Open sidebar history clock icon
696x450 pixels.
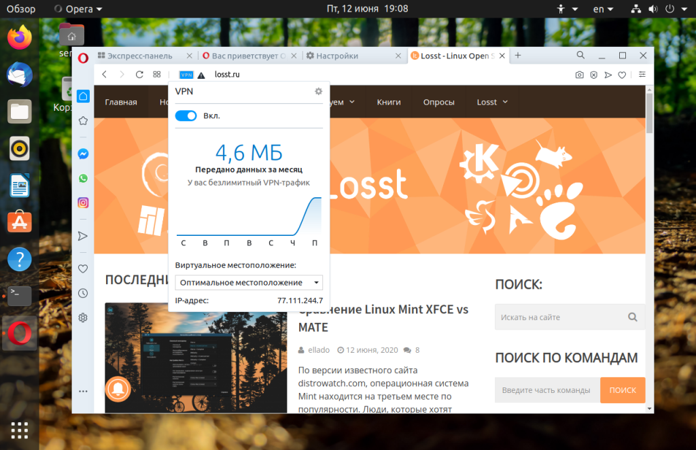[x=83, y=294]
